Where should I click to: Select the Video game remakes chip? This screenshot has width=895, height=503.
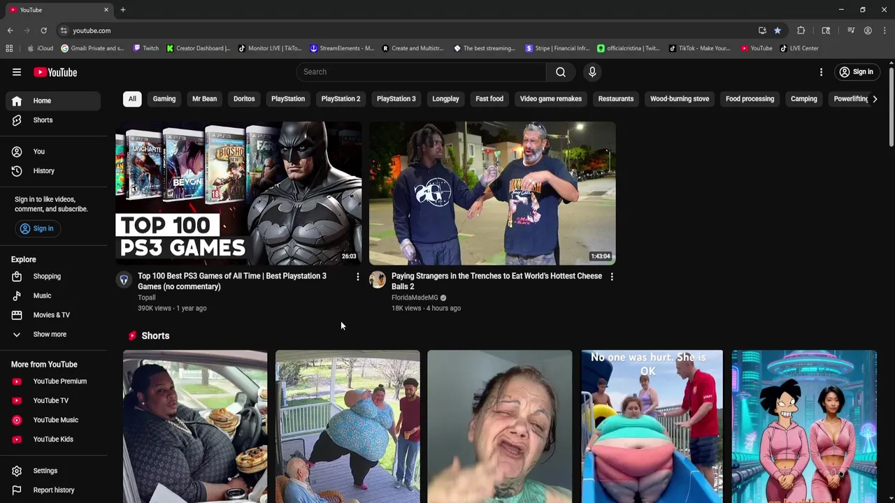coord(551,99)
